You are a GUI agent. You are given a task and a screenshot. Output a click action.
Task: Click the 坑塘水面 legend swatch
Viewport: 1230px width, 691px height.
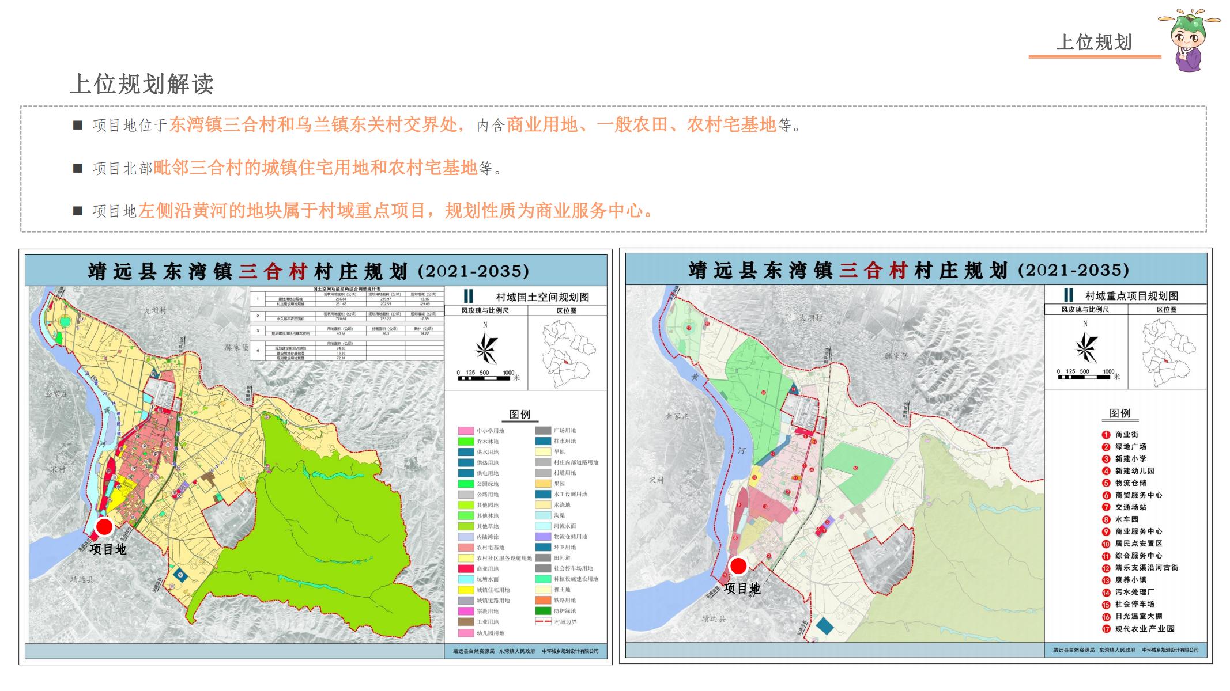tap(466, 579)
